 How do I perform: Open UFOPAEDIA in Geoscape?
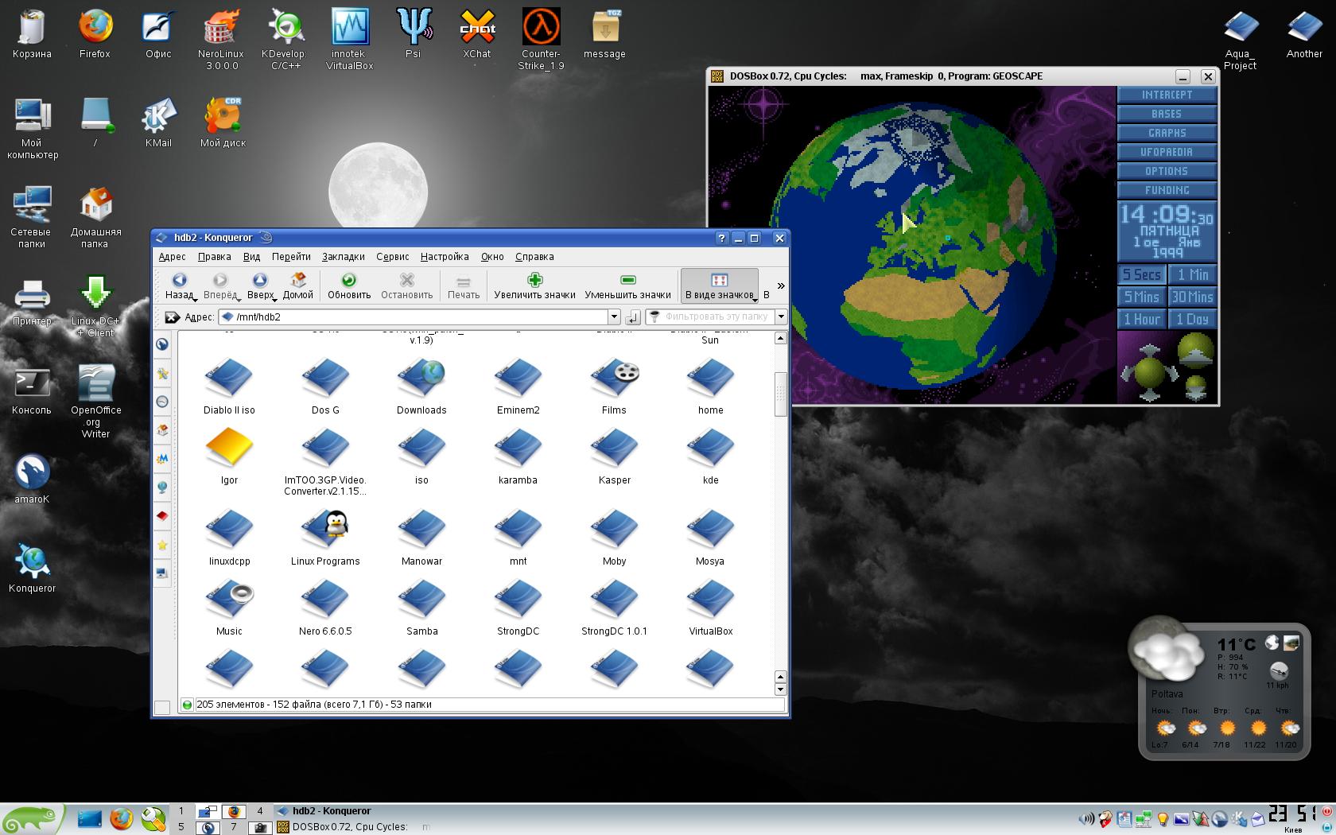pos(1167,152)
